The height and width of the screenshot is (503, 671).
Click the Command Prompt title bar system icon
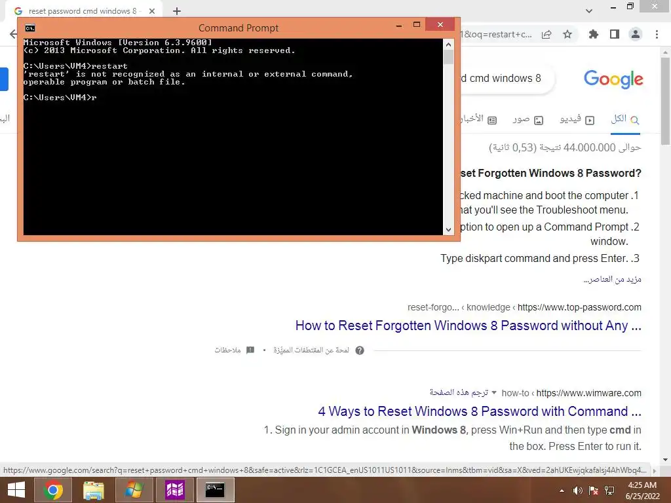point(30,28)
